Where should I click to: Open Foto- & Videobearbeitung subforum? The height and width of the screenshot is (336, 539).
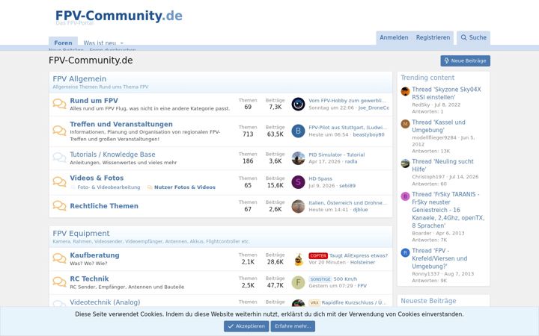[109, 187]
